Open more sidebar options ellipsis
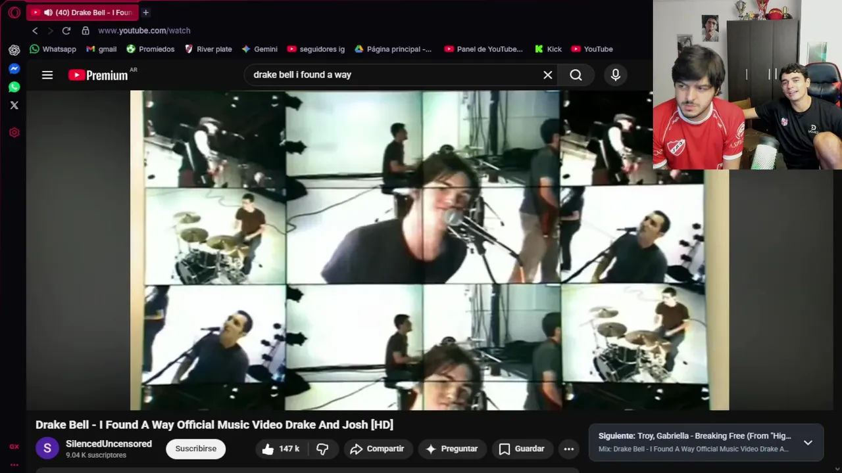 coord(14,465)
